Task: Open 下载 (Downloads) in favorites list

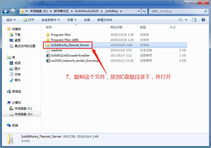Action: [17, 35]
